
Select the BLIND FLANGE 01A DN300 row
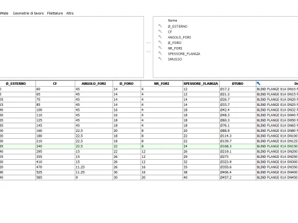coord(149,162)
